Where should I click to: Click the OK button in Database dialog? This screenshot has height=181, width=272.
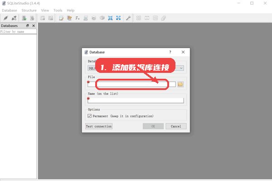(153, 126)
